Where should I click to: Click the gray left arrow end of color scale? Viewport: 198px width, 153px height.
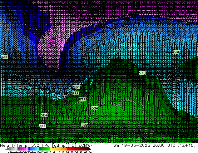[7, 149]
